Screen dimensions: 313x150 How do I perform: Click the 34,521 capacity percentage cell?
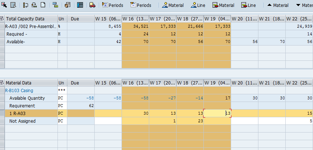[x=135, y=26]
